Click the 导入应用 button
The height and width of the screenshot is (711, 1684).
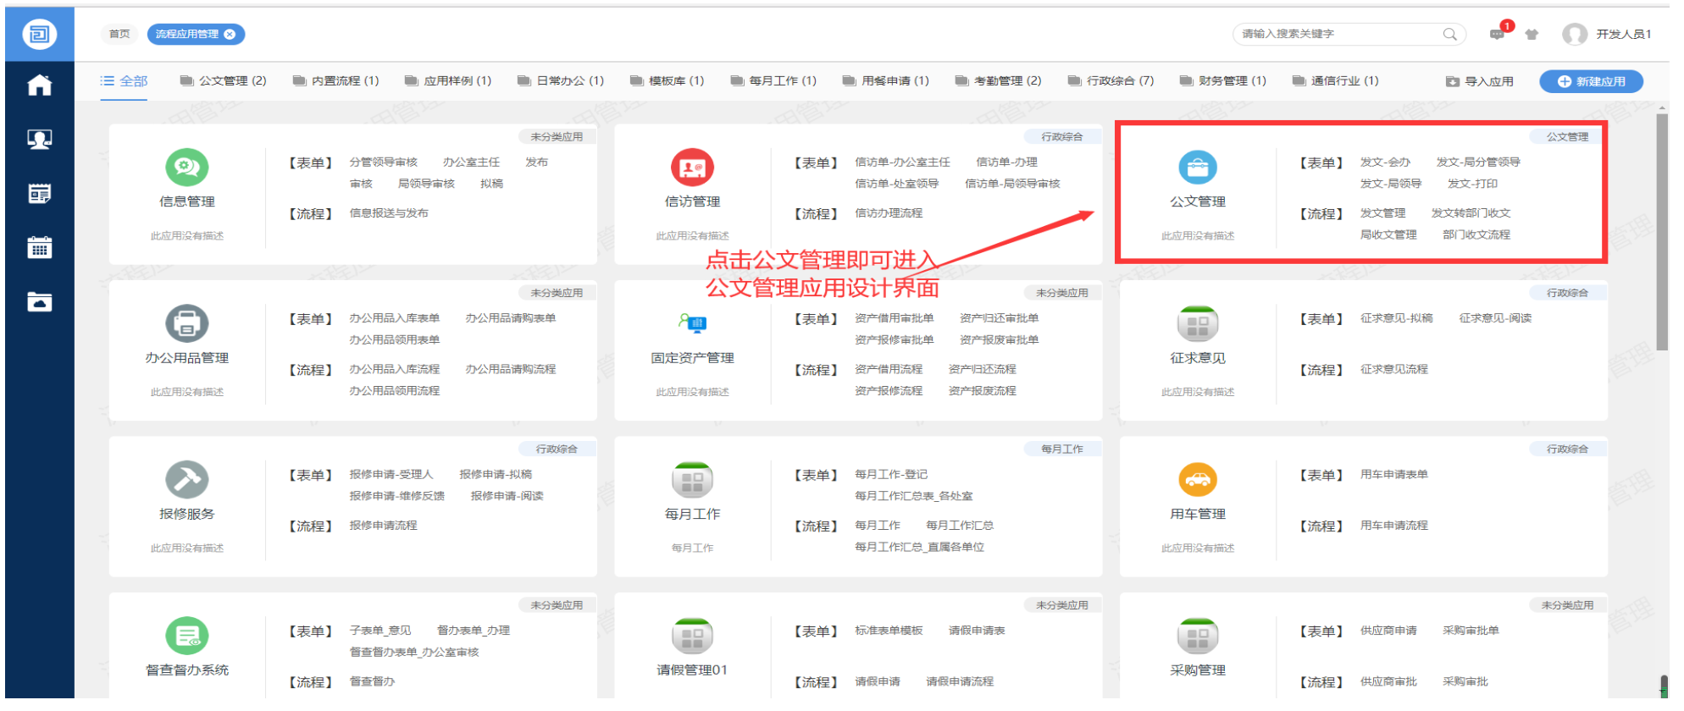pos(1479,81)
